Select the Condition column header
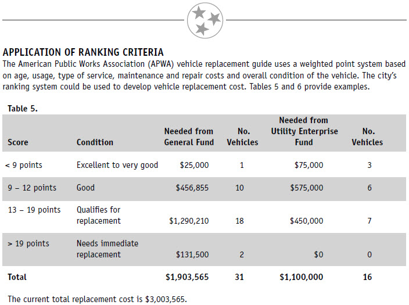Image resolution: width=409 pixels, height=305 pixels. (95, 142)
